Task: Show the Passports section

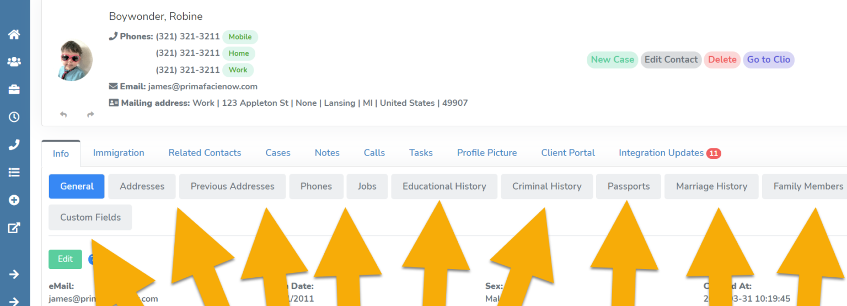Action: click(628, 186)
